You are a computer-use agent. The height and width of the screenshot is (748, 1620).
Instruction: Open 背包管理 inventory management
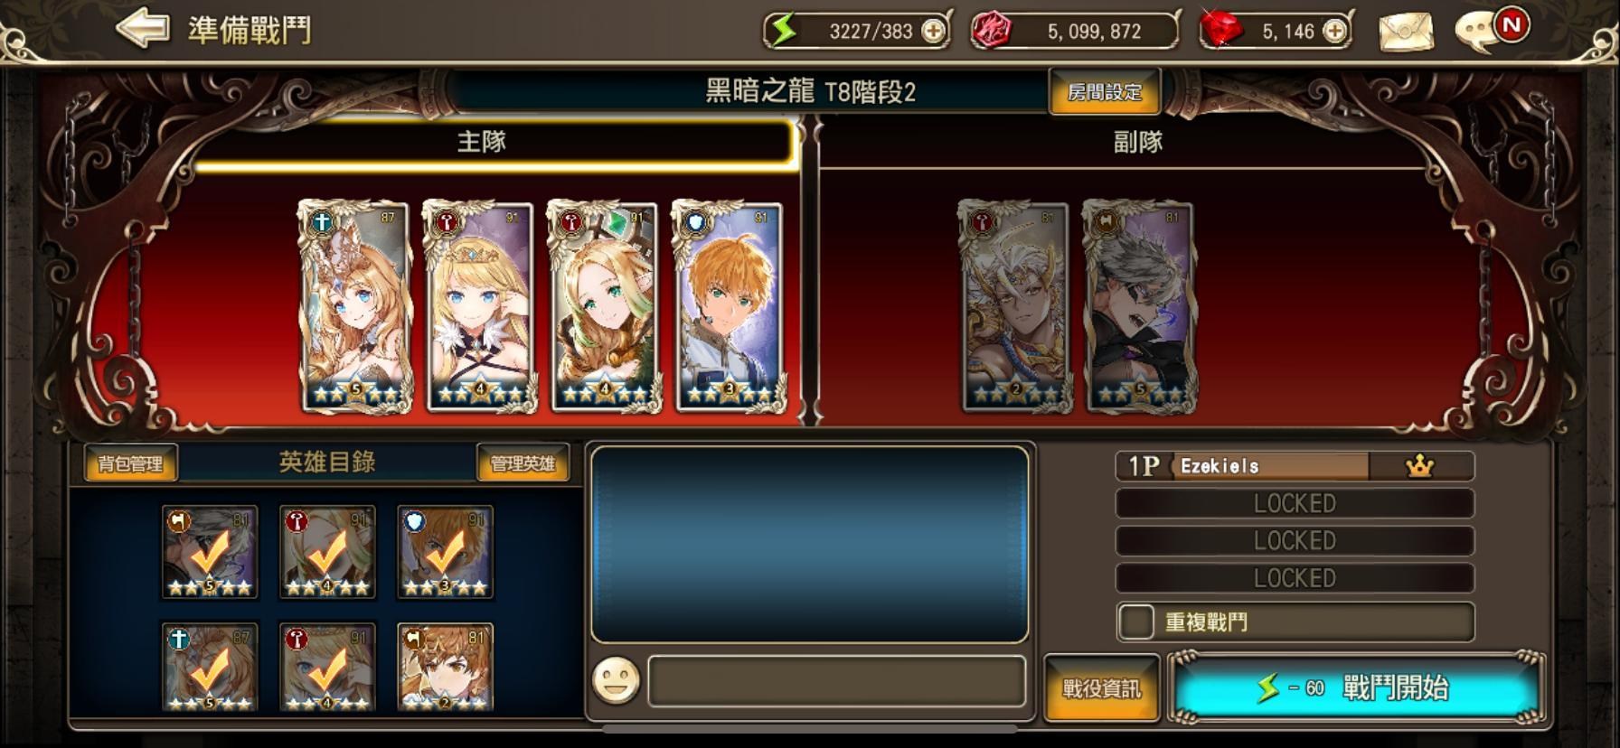click(131, 463)
